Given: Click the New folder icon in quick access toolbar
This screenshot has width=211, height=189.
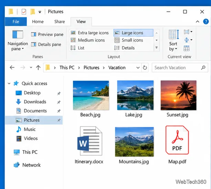Looking at the screenshot, I should 33,12.
